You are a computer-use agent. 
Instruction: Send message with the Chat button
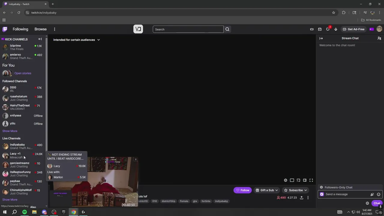(377, 203)
